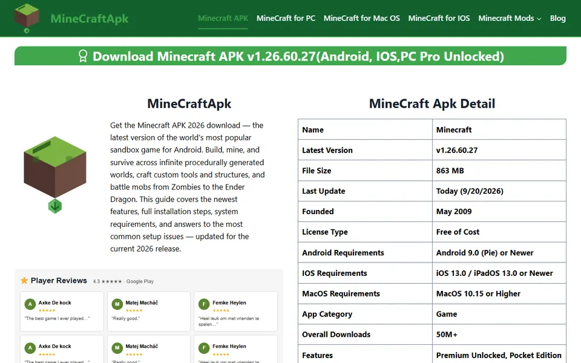The width and height of the screenshot is (581, 363).
Task: Click the App Category label cell
Action: click(x=365, y=314)
